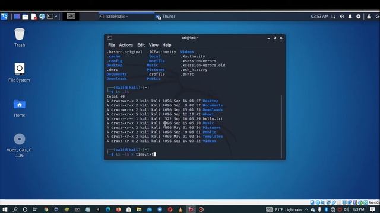Click the .zsh_history file name

click(194, 70)
